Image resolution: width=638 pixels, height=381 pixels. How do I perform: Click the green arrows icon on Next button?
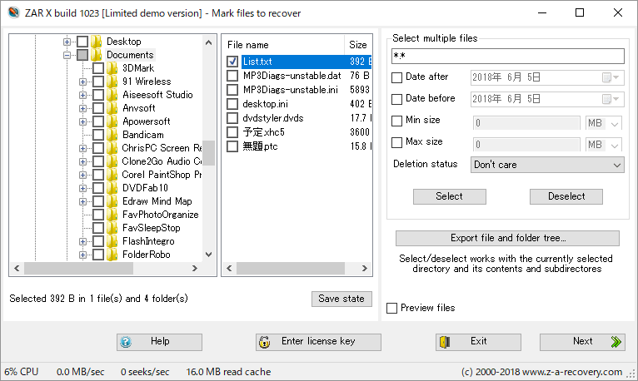pos(616,342)
